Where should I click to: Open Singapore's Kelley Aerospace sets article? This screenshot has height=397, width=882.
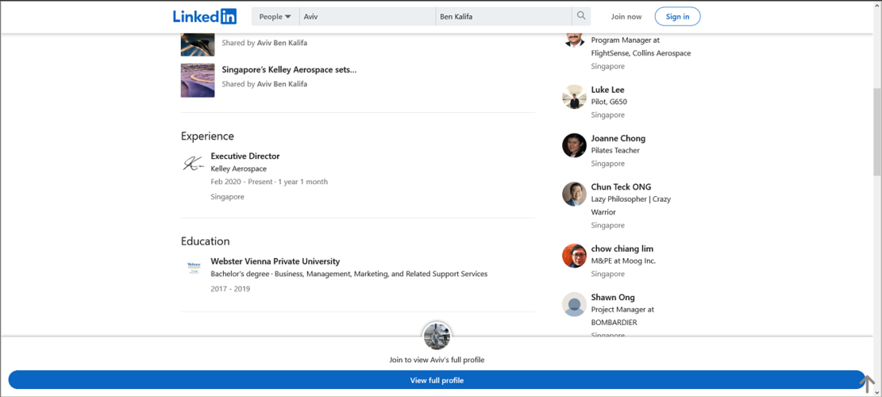tap(289, 70)
